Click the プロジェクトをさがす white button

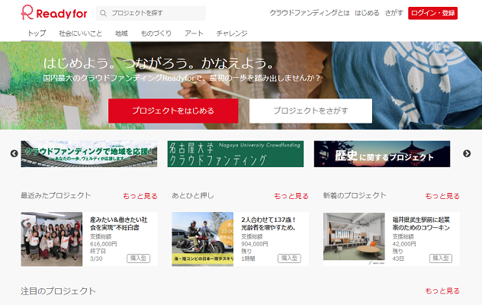click(310, 111)
